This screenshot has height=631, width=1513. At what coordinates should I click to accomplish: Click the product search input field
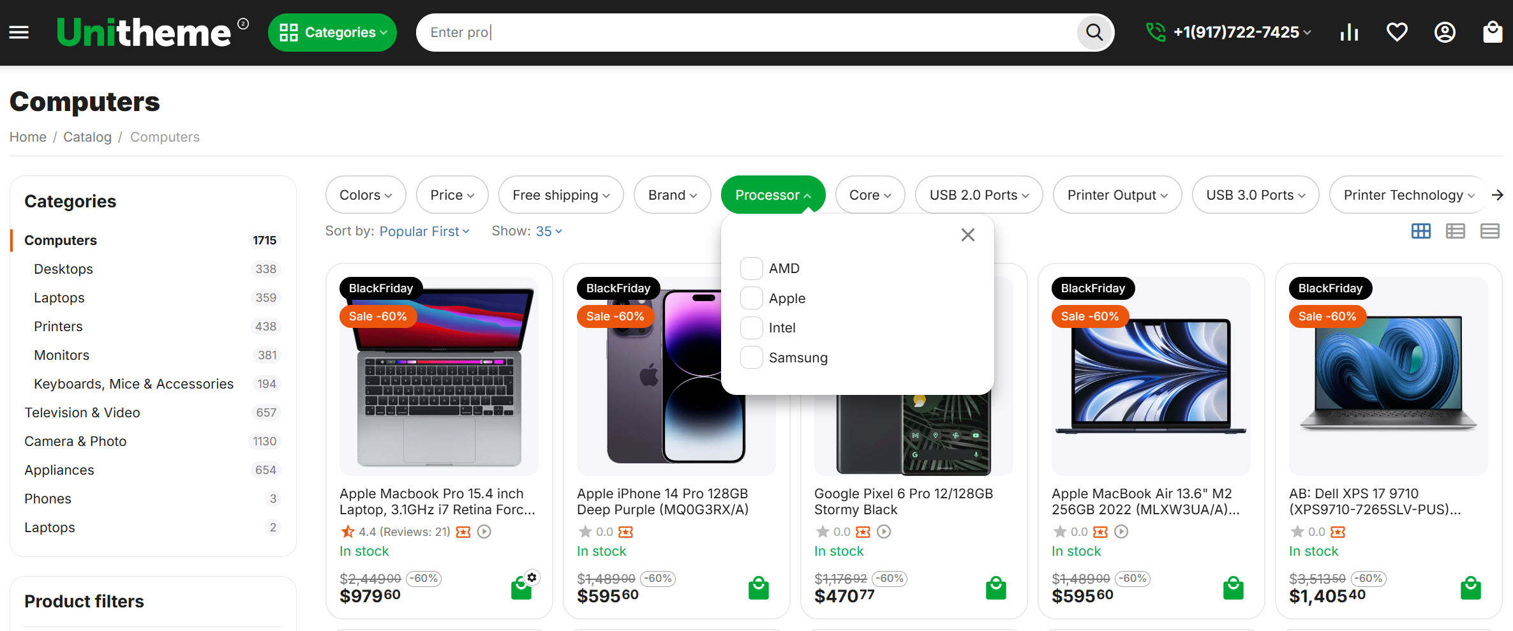point(747,33)
